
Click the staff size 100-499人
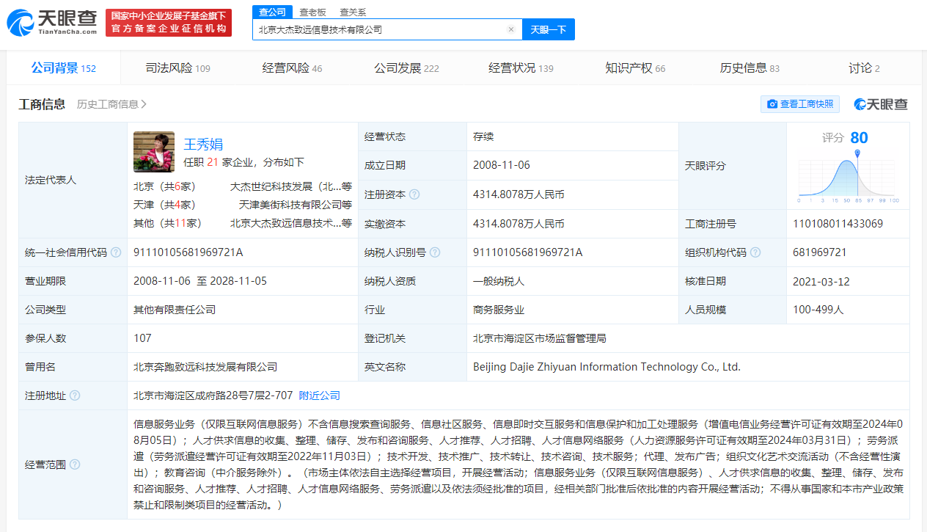click(818, 310)
